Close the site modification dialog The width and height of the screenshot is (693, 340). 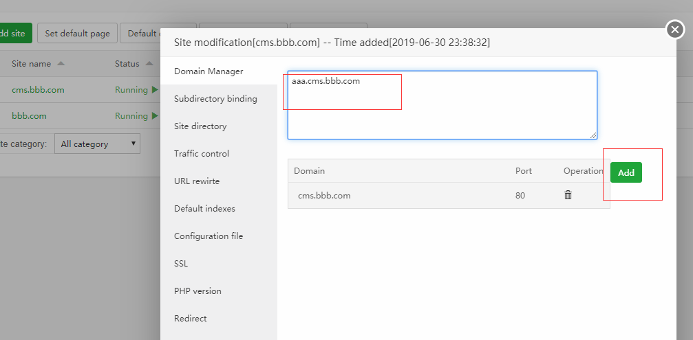(675, 30)
